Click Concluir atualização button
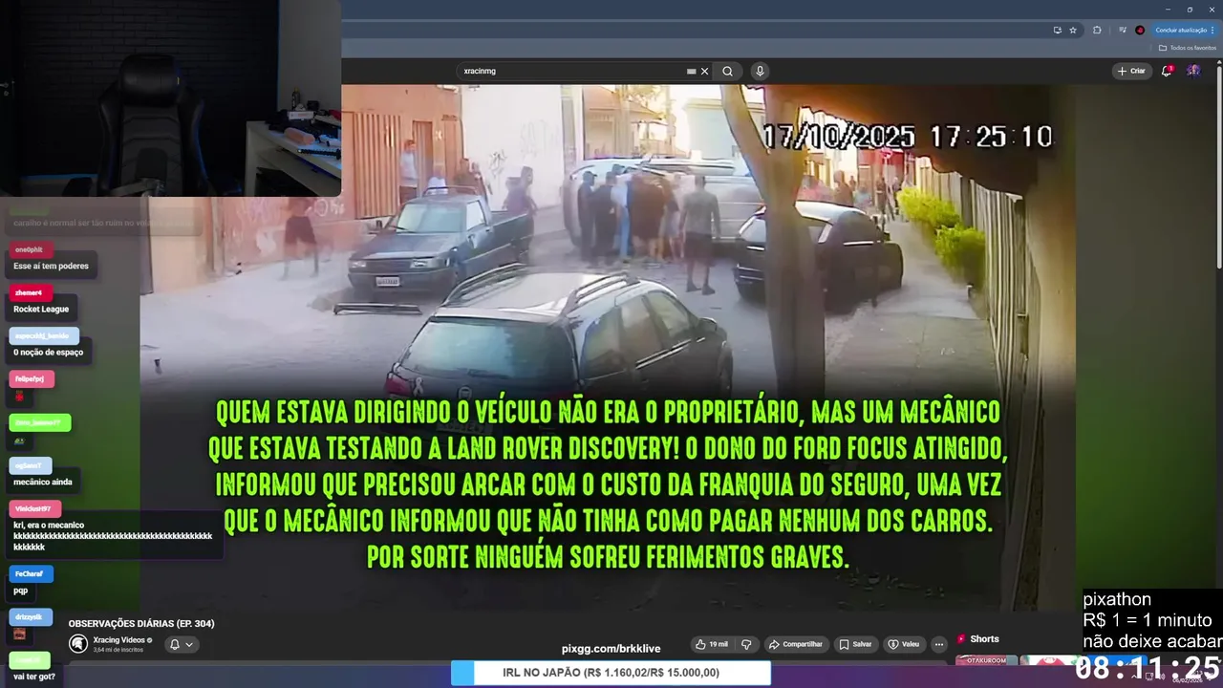The image size is (1223, 688). (1185, 30)
